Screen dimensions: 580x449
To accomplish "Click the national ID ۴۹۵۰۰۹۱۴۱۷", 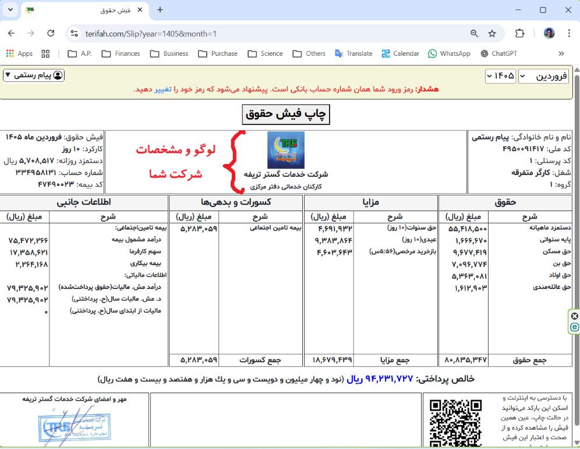I will [x=524, y=149].
